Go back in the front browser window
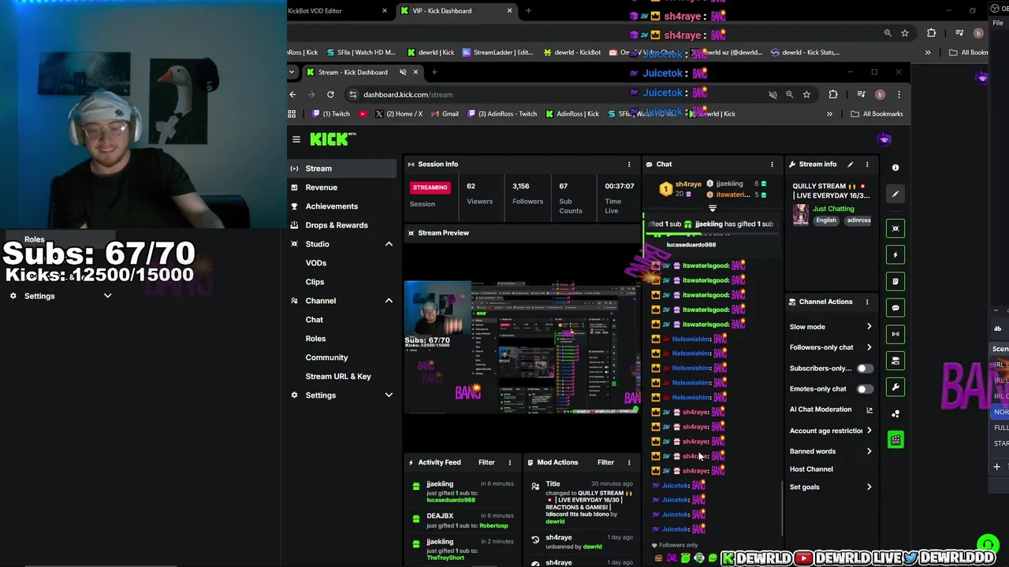 pos(292,94)
